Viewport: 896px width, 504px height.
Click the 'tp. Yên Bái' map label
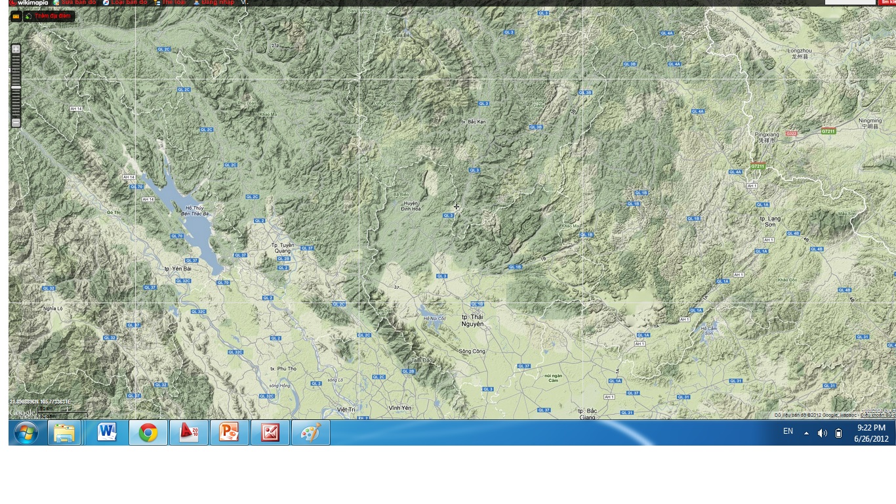(x=178, y=269)
